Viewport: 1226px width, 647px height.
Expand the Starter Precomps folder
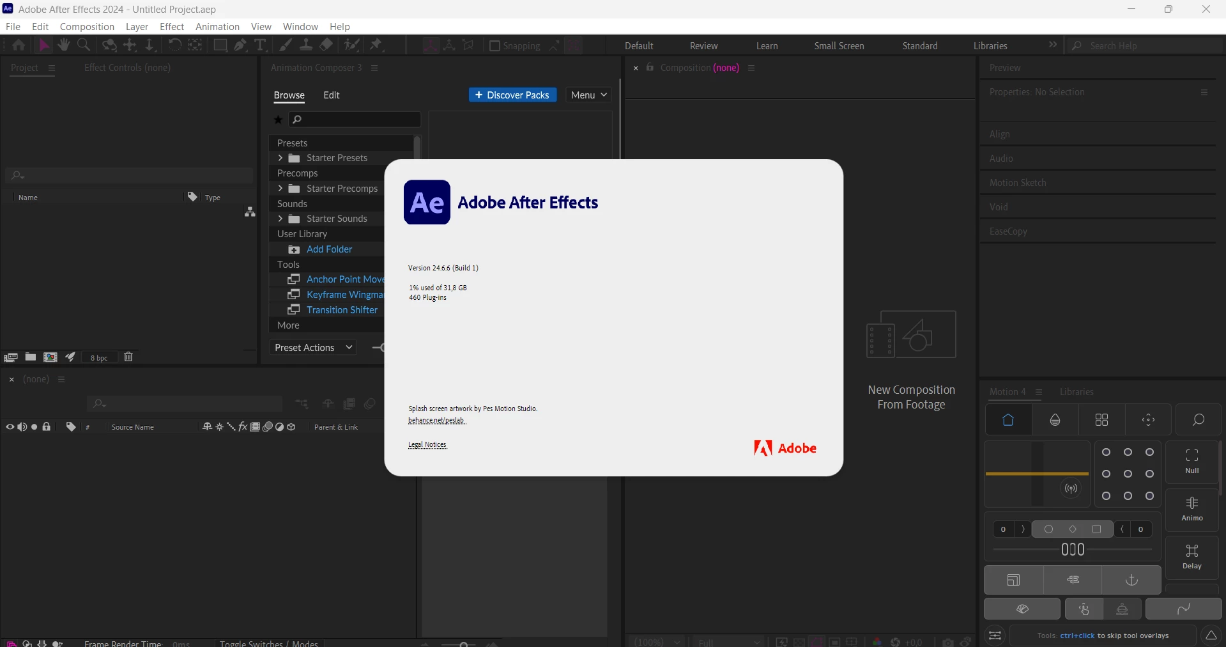coord(280,189)
